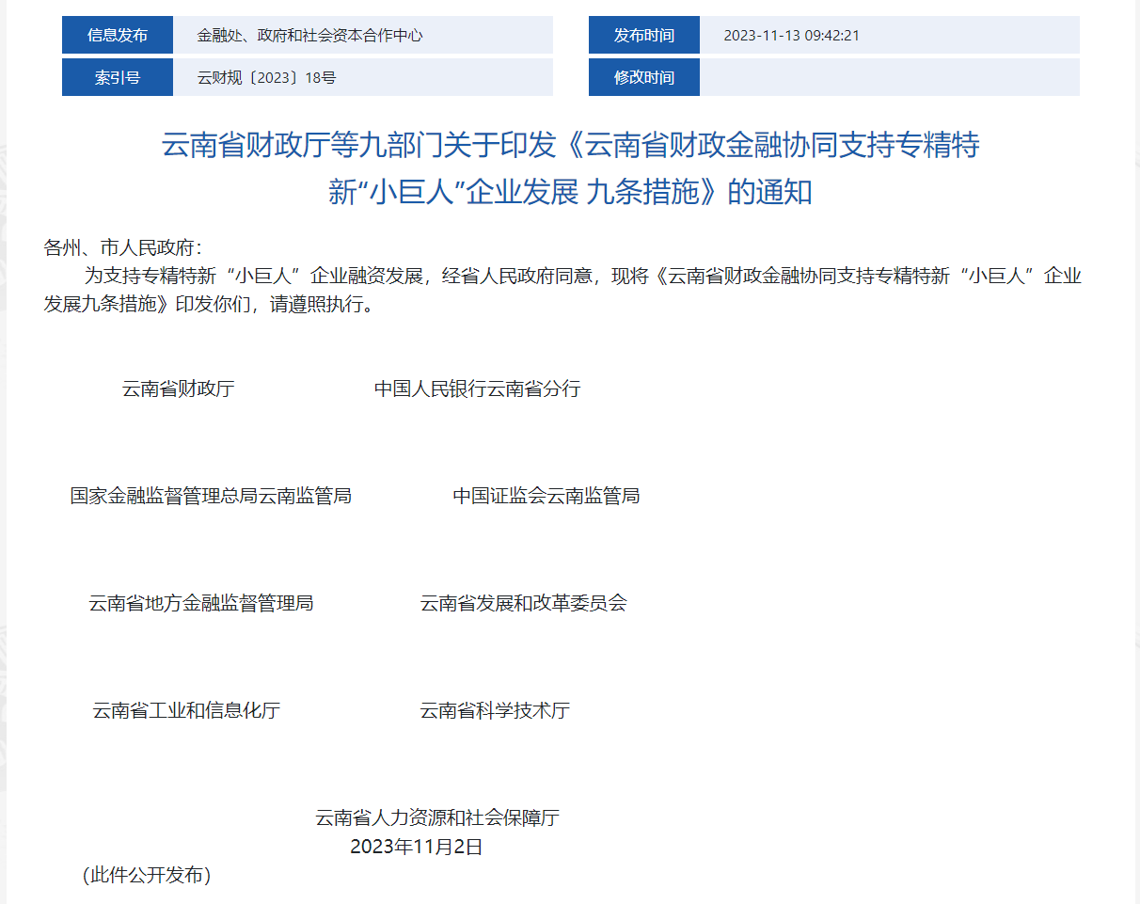Click the paragraph line starting 为支持专精特新
This screenshot has height=904, width=1140.
(583, 276)
